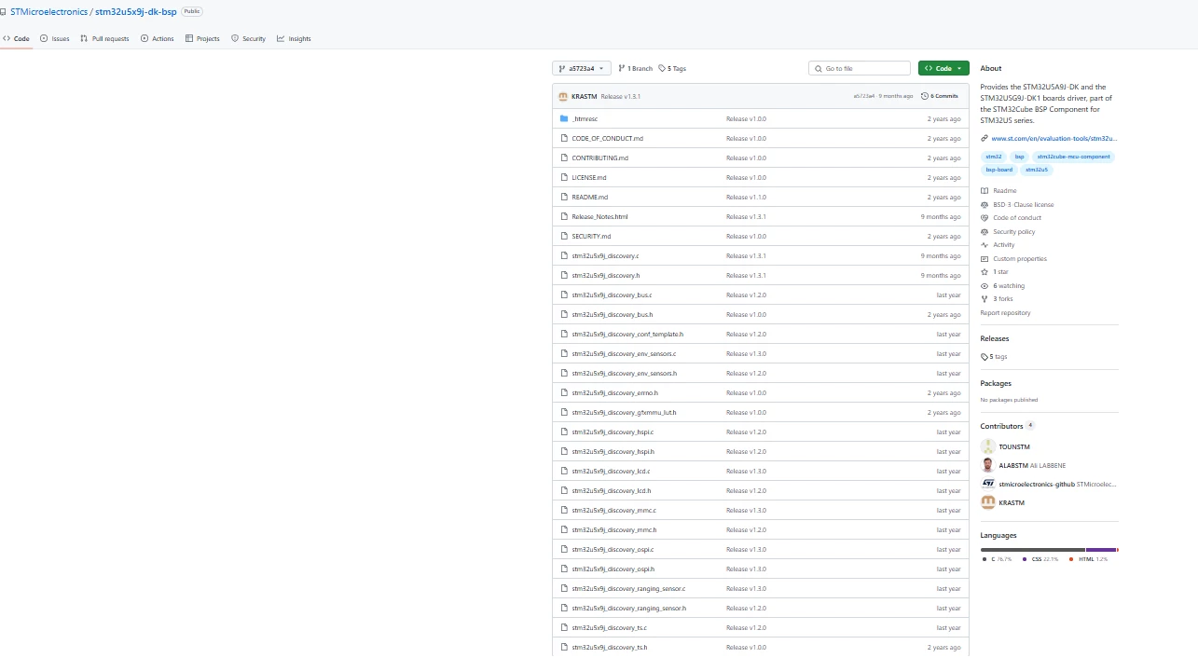
Task: Open the CODE_OF_CONDUCT.md file
Action: [607, 138]
